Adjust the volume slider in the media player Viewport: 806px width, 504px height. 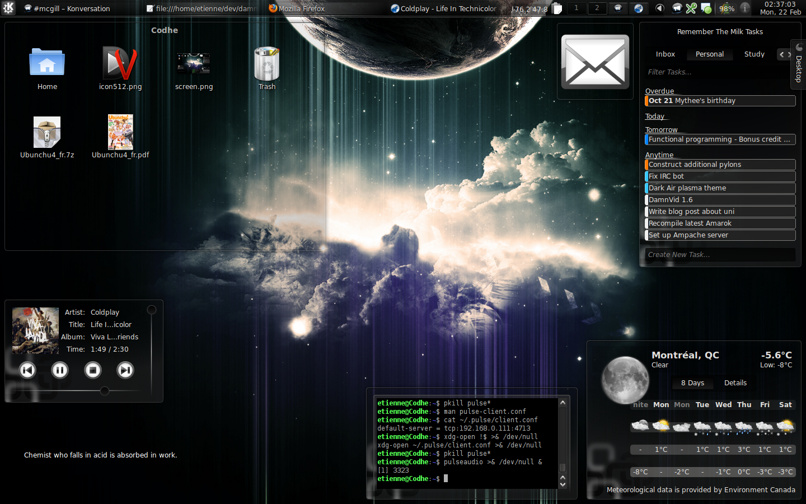coord(151,309)
